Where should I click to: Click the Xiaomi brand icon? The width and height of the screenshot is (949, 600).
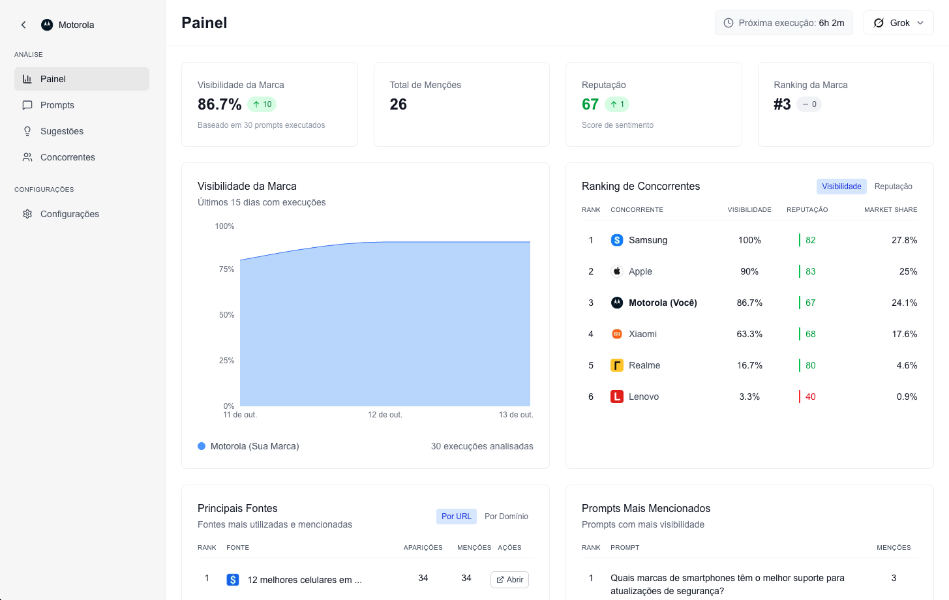click(x=616, y=334)
